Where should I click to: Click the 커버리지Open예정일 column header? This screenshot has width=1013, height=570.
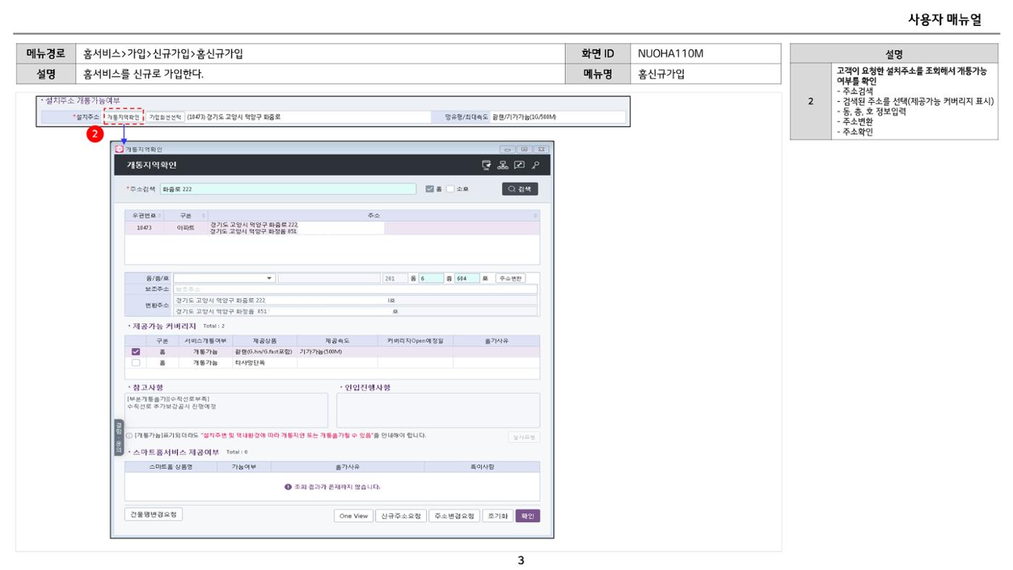(x=415, y=340)
